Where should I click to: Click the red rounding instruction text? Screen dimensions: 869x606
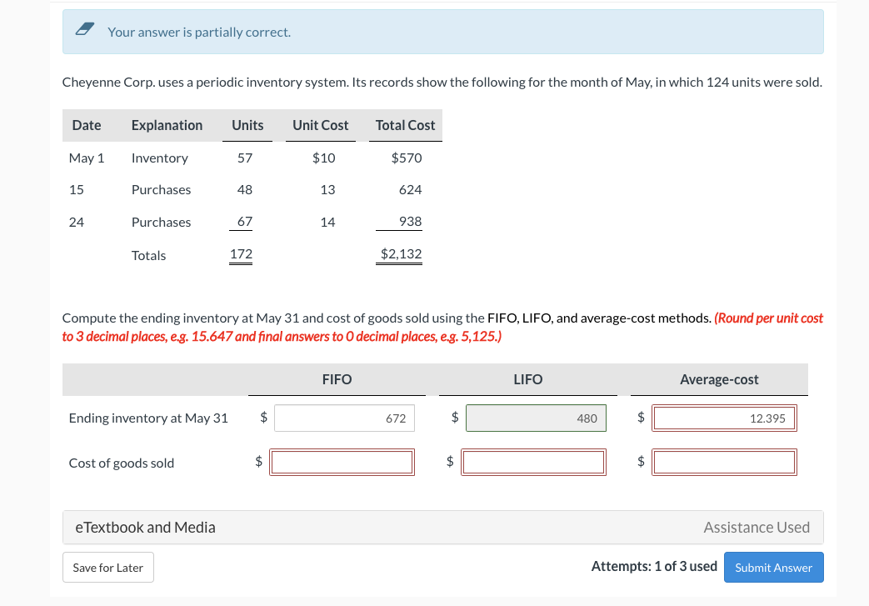442,327
